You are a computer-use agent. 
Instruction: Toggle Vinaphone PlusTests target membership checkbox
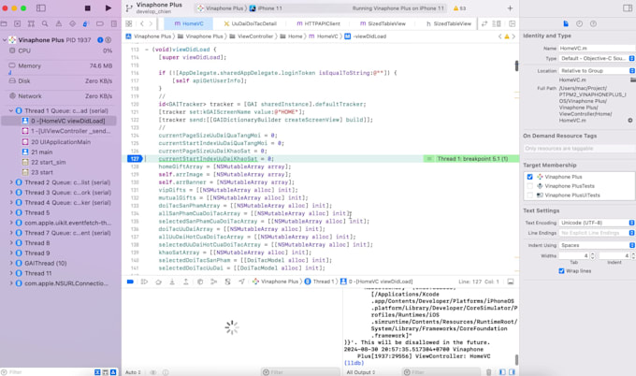pyautogui.click(x=529, y=186)
